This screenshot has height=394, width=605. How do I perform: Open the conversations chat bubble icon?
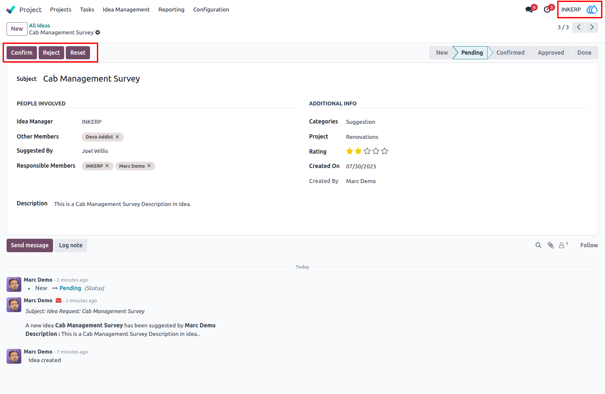(x=529, y=9)
